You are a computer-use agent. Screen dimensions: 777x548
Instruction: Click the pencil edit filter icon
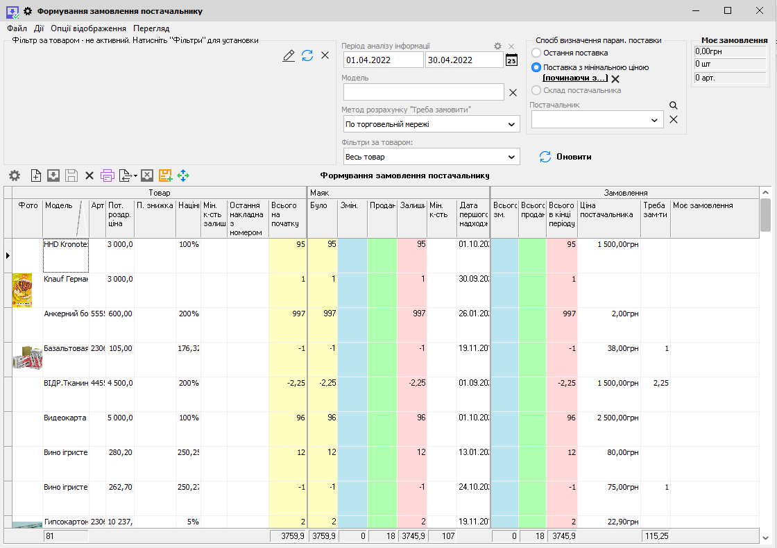coord(289,55)
